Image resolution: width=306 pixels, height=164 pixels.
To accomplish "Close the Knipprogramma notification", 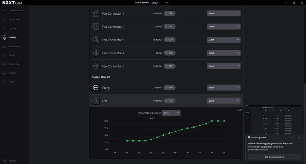I will point(299,137).
